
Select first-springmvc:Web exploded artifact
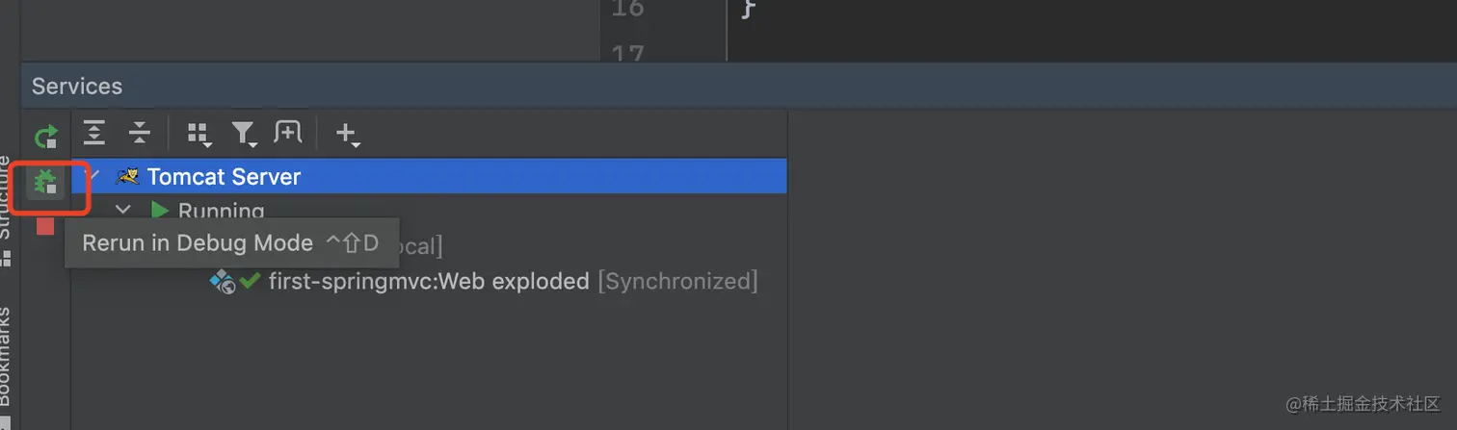(x=428, y=281)
